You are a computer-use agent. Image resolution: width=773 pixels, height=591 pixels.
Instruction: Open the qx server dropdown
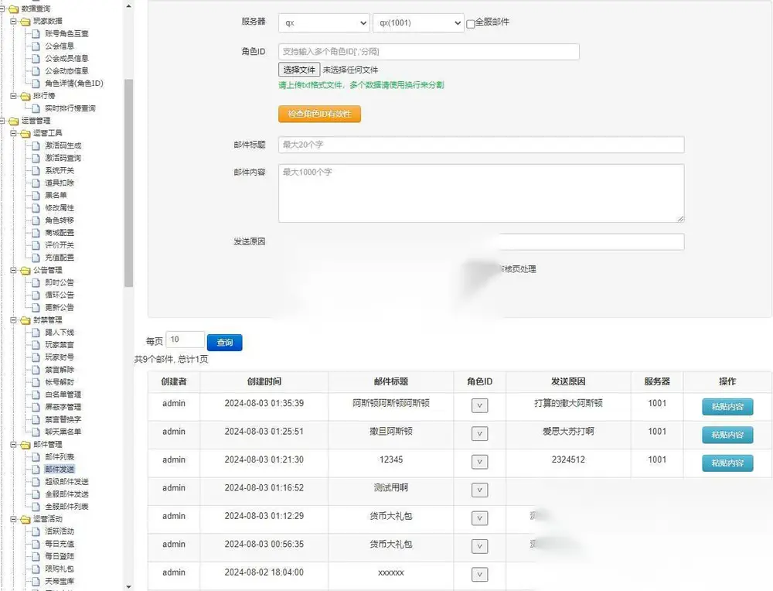tap(324, 22)
